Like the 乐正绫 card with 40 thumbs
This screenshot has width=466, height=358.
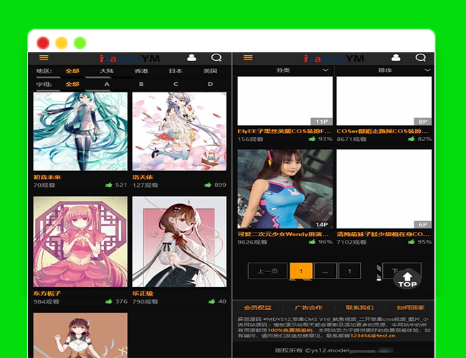(211, 301)
